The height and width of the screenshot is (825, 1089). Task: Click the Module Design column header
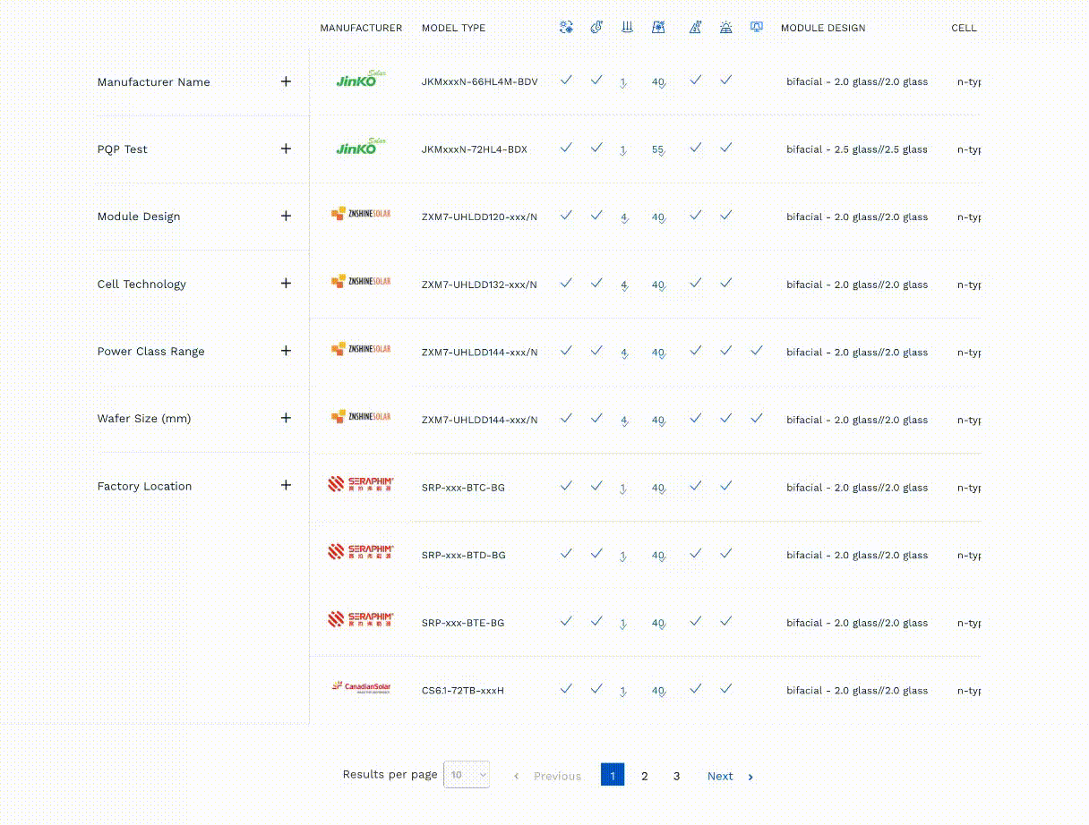coord(823,28)
